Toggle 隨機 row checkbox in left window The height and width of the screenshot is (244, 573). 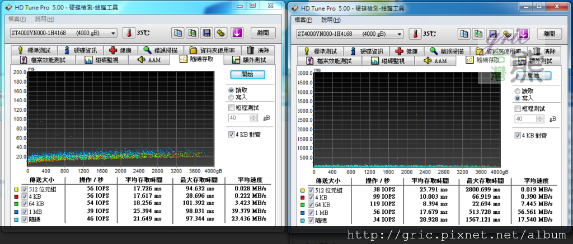point(25,219)
